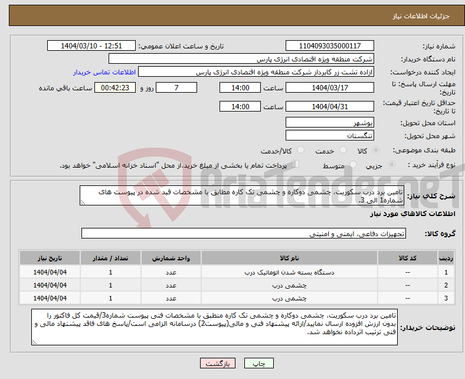
Task: Click the شماره نیاز label
Action: pyautogui.click(x=438, y=46)
